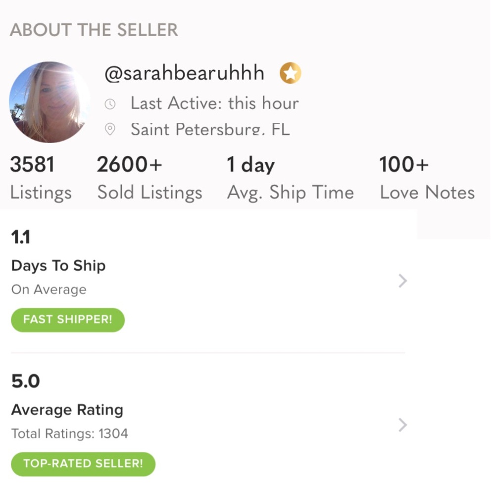Click the 1.1 days value
The image size is (495, 495).
point(21,238)
